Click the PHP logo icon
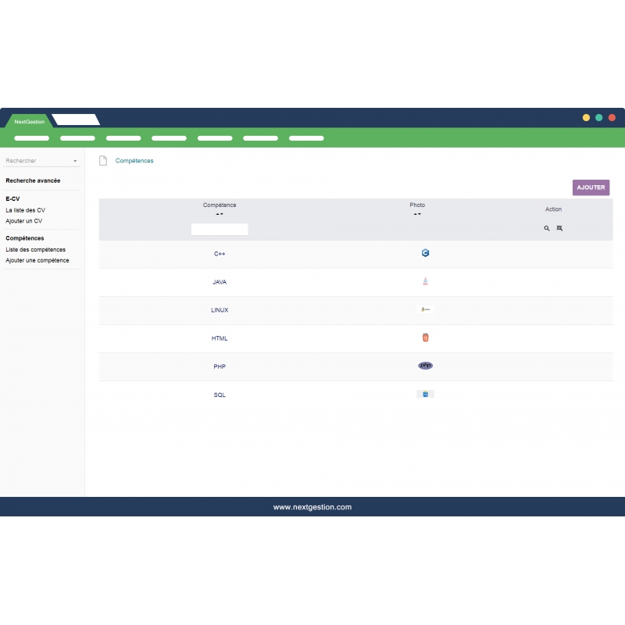 pyautogui.click(x=425, y=366)
